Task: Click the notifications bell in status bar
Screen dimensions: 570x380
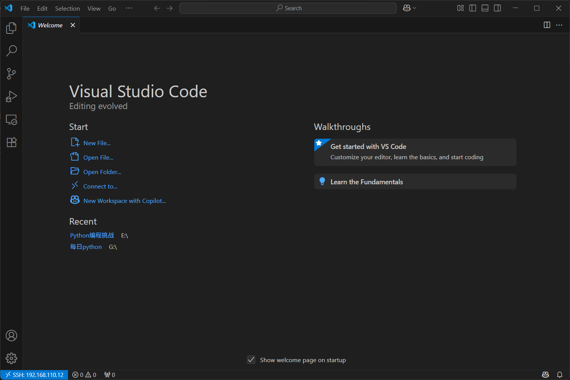Action: click(560, 375)
